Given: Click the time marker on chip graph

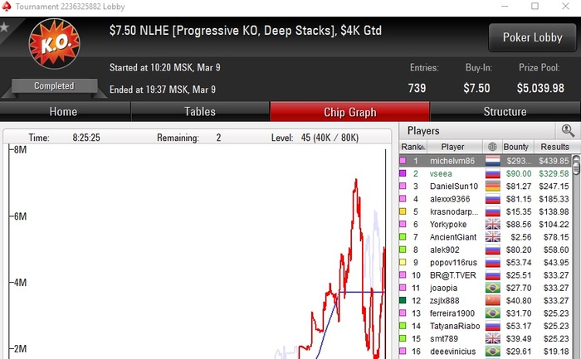Looking at the screenshot, I should (385, 254).
